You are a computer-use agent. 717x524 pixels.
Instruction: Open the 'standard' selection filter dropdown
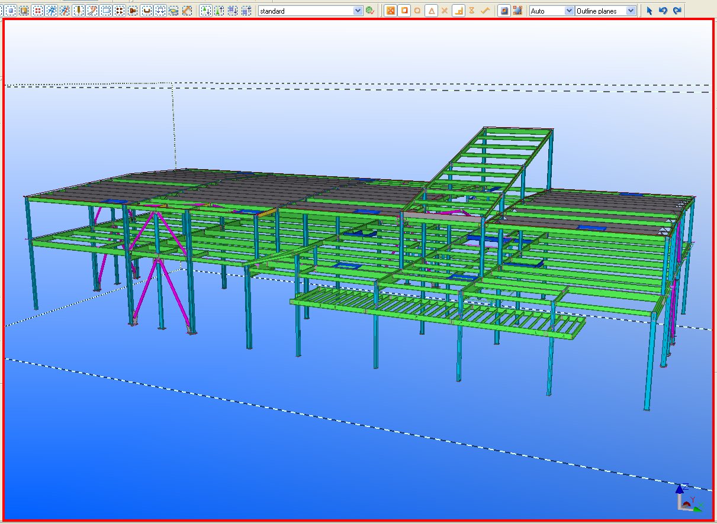tap(358, 11)
